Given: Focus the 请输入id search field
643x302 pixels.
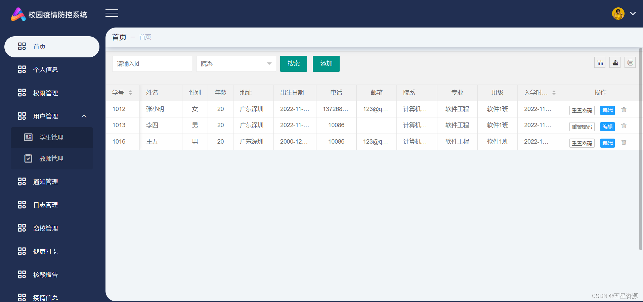Looking at the screenshot, I should click(152, 64).
